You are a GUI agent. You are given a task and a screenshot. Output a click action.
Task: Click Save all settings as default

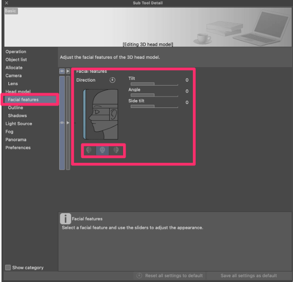coord(249,276)
